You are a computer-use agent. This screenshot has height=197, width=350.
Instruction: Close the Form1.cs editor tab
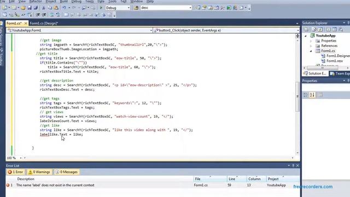26,23
